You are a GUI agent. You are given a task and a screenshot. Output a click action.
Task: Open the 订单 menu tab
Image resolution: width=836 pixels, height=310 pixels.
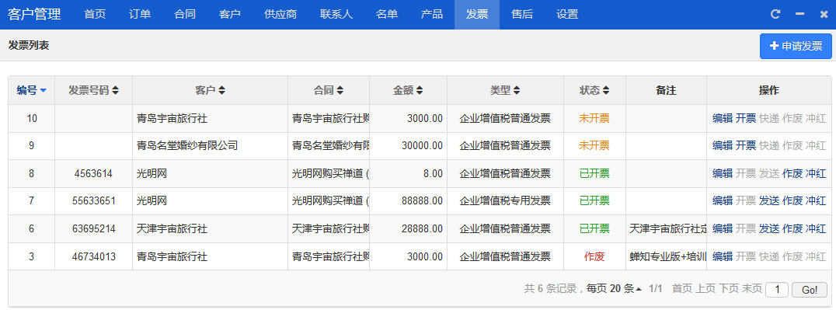140,15
